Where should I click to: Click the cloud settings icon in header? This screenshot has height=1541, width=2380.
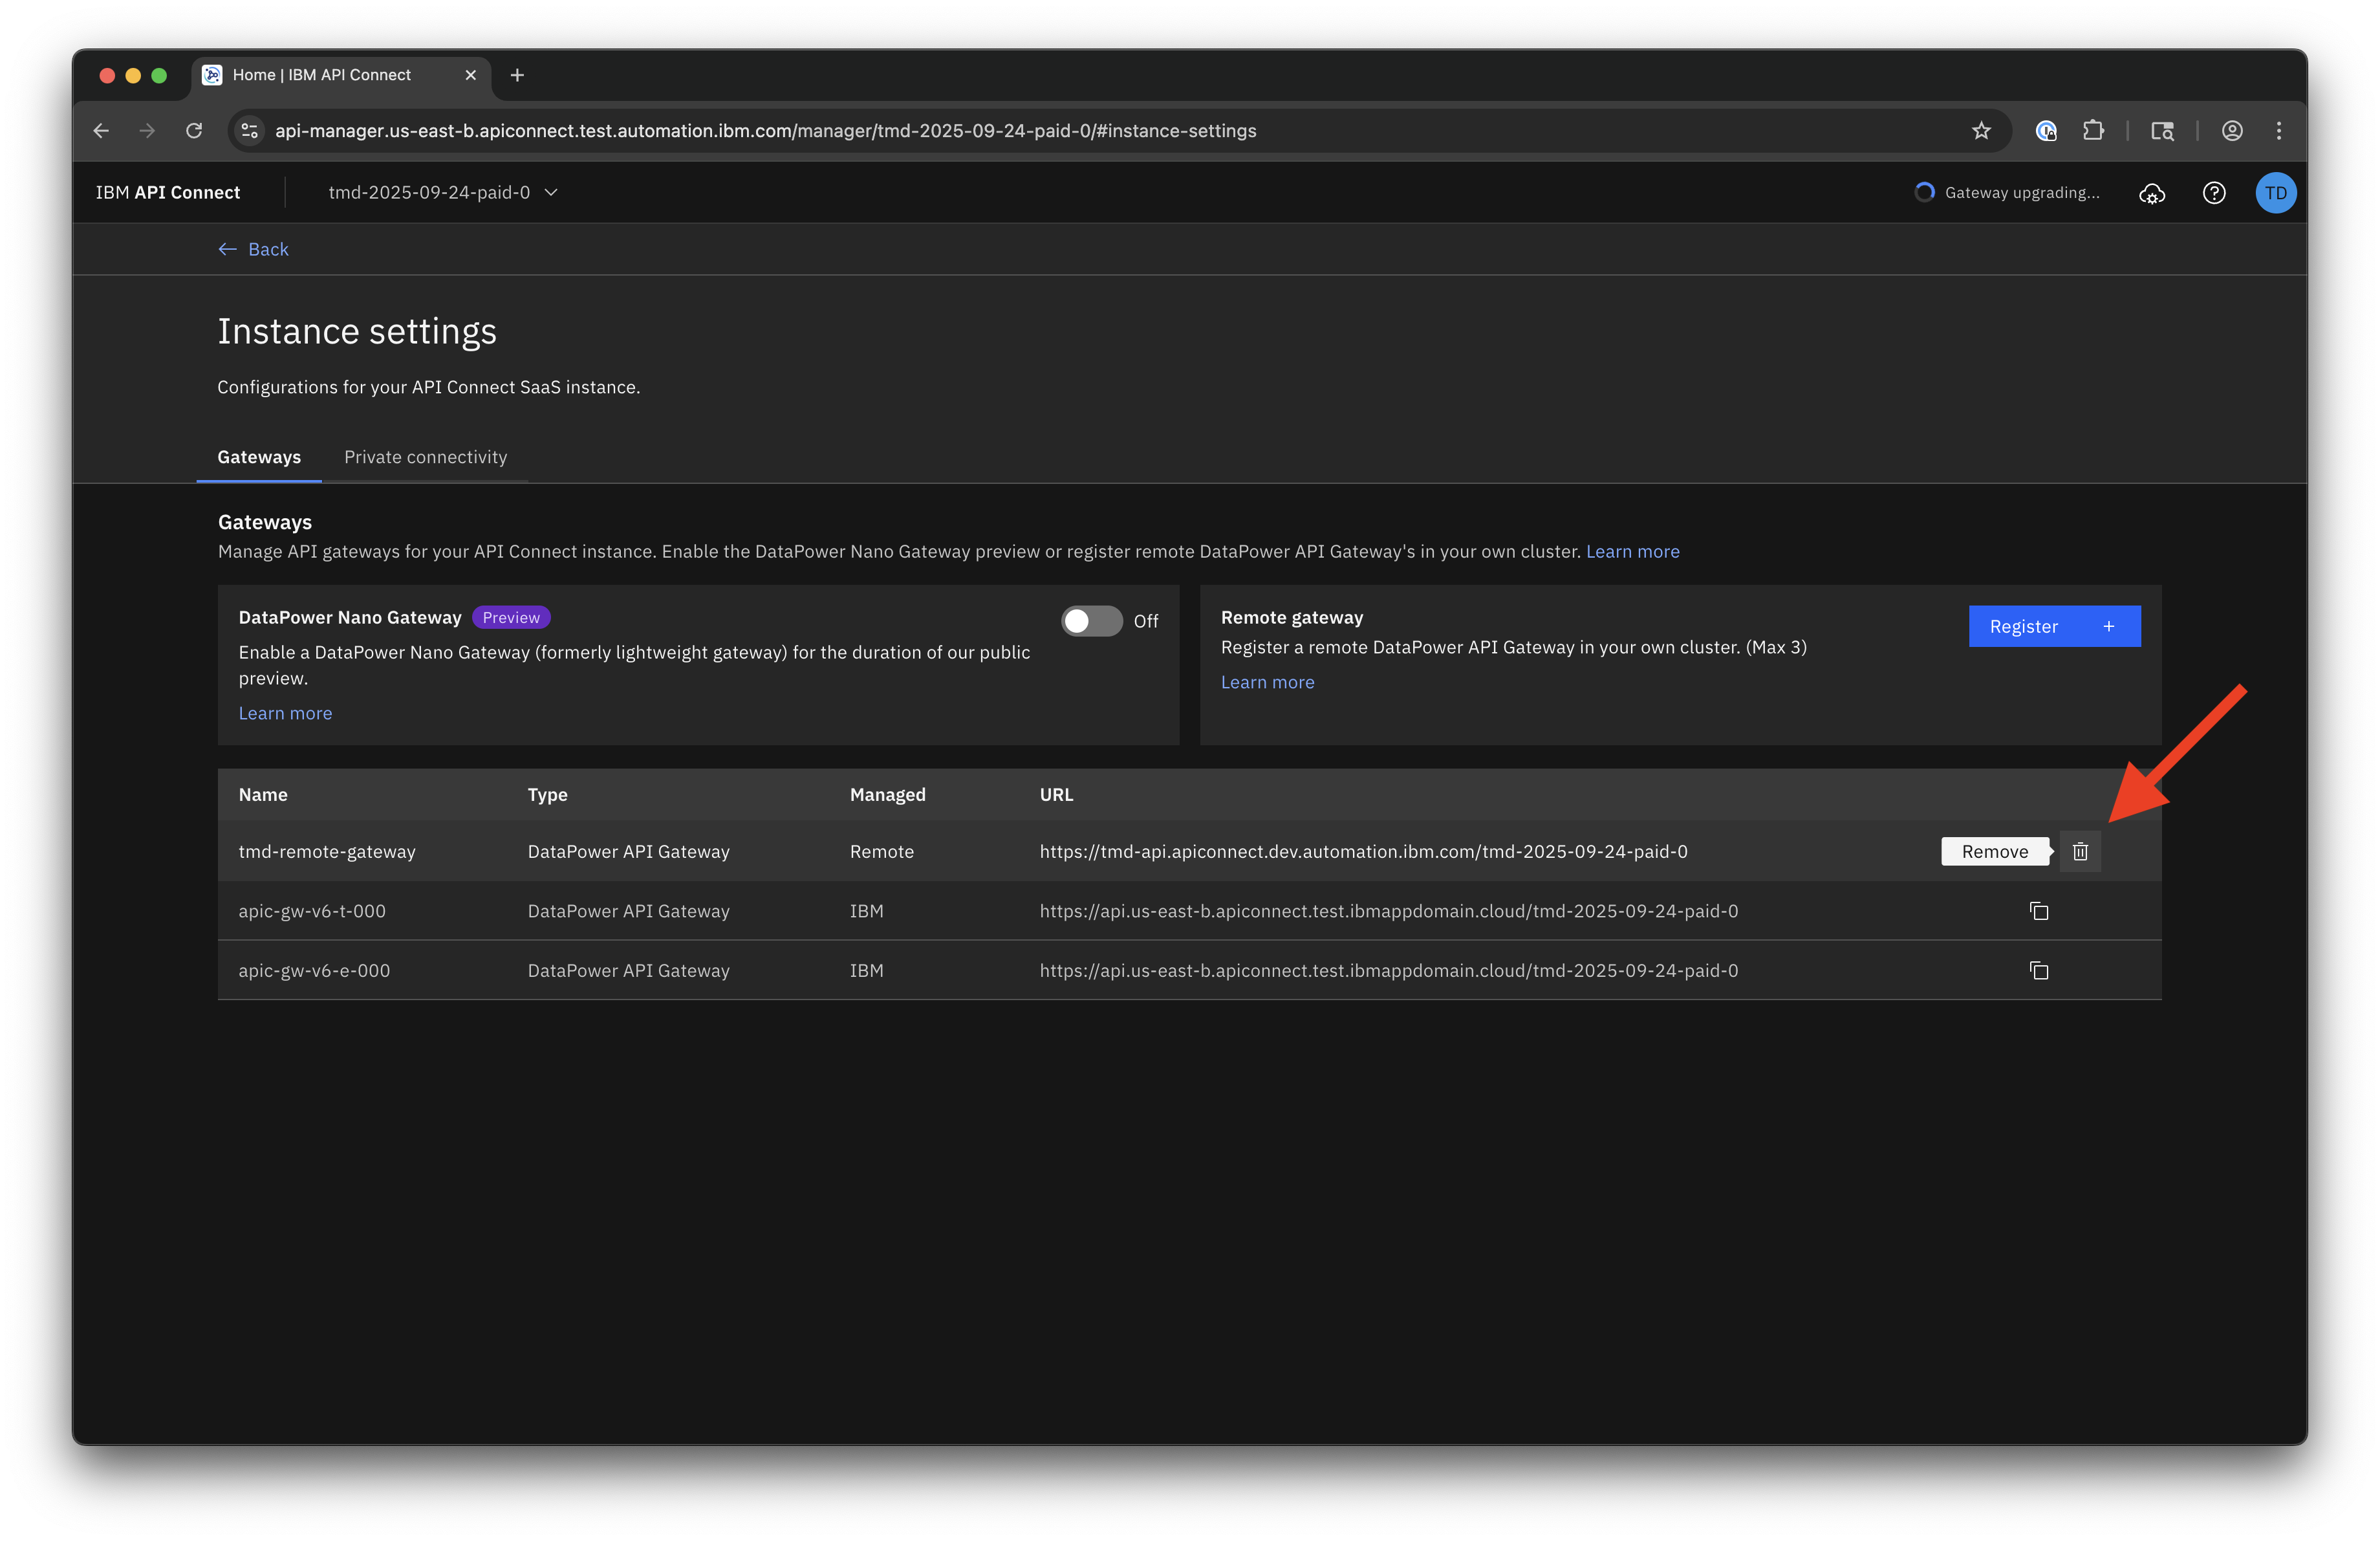(x=2151, y=193)
